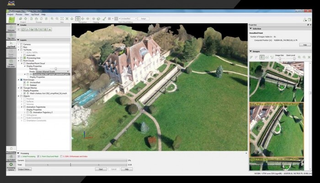
Task: Click the Processing sidebar icon
Action: [x=11, y=150]
